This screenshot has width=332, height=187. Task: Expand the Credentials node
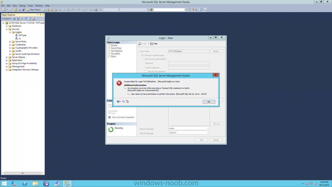(10, 45)
